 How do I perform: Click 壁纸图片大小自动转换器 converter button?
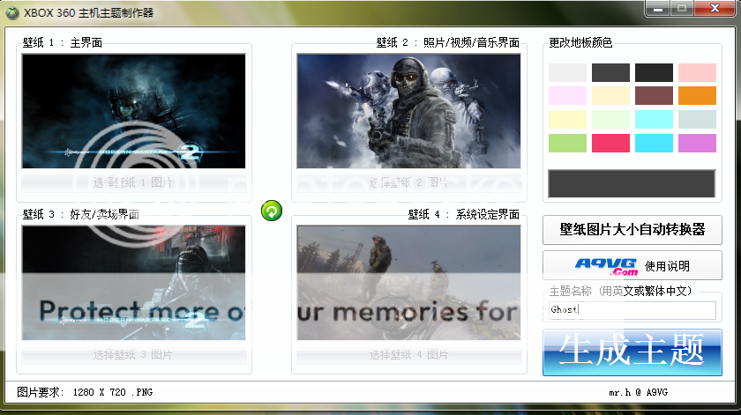point(632,229)
